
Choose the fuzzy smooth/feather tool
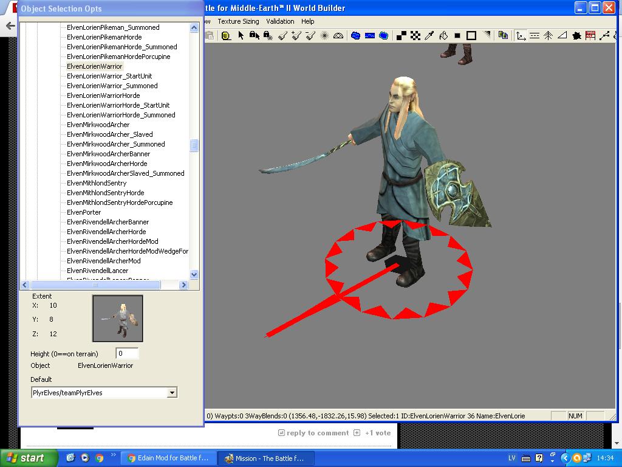324,36
